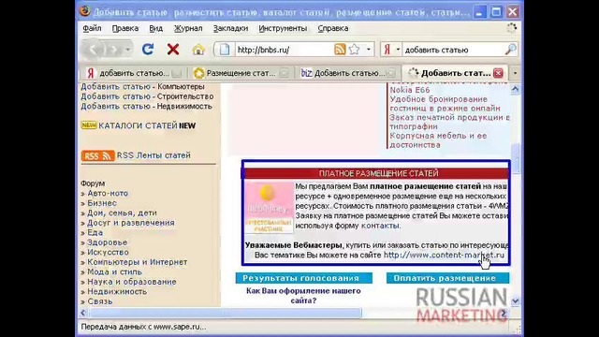Open 'Удобное бронирование гостиниц' article link
This screenshot has width=599, height=337.
point(446,104)
